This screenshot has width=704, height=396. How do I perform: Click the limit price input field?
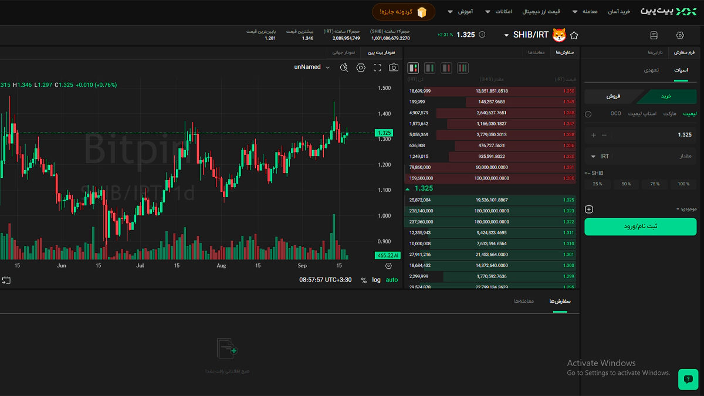pyautogui.click(x=651, y=135)
